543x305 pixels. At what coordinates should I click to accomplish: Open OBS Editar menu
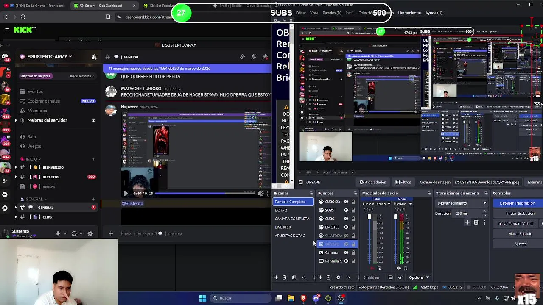(301, 13)
